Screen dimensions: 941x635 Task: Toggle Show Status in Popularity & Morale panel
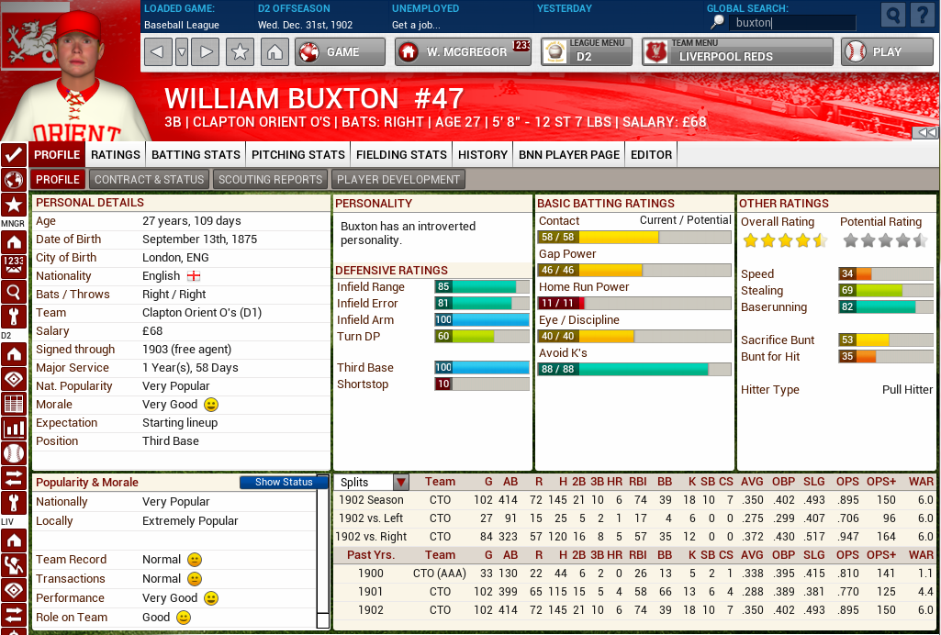(284, 483)
